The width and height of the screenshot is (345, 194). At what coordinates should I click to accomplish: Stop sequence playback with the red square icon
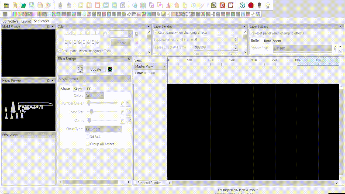pyautogui.click(x=98, y=5)
